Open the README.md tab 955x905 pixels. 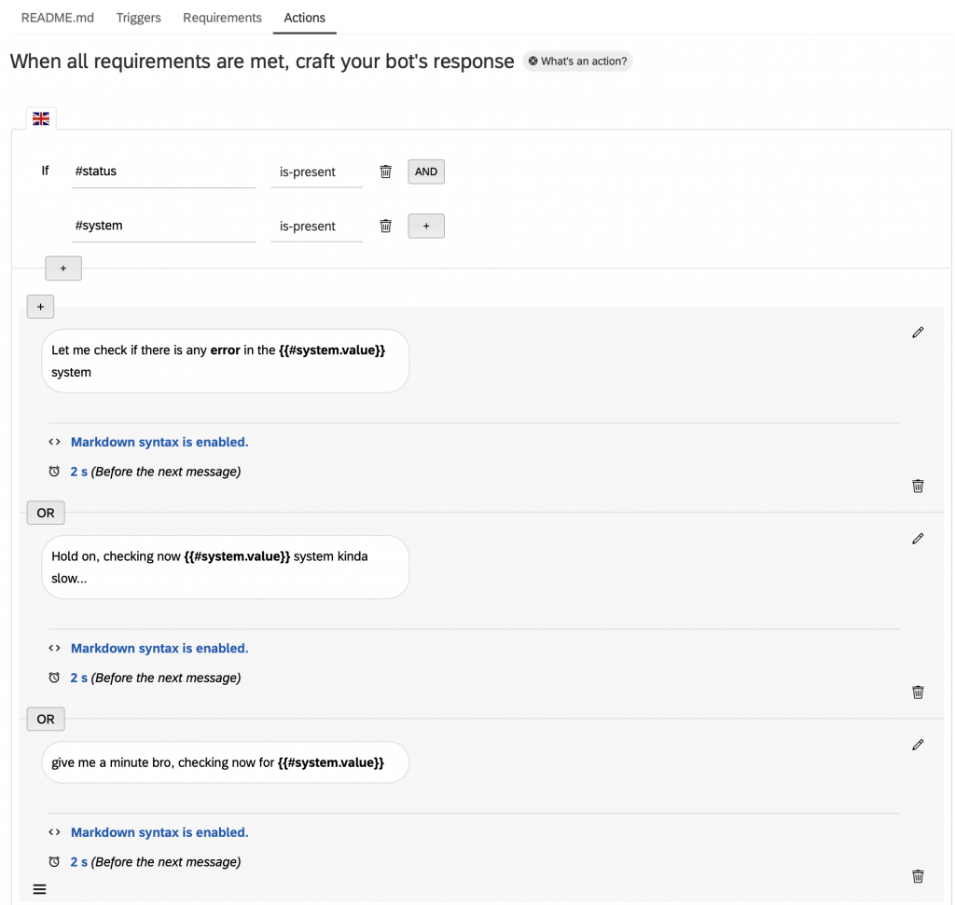point(58,18)
